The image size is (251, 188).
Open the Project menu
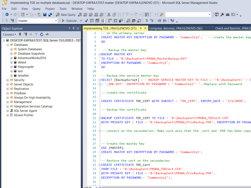coord(50,9)
